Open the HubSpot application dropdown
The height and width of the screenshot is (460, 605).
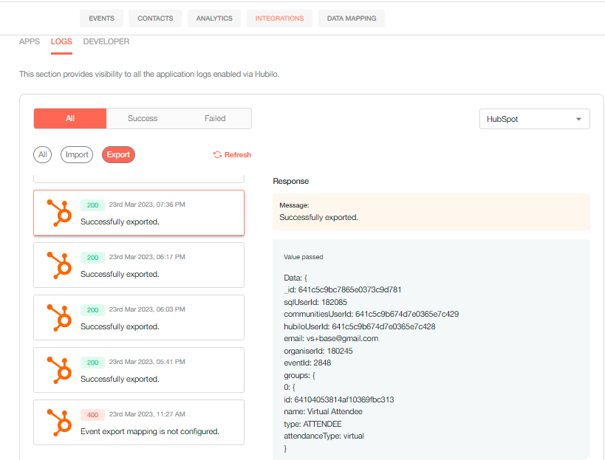(534, 119)
